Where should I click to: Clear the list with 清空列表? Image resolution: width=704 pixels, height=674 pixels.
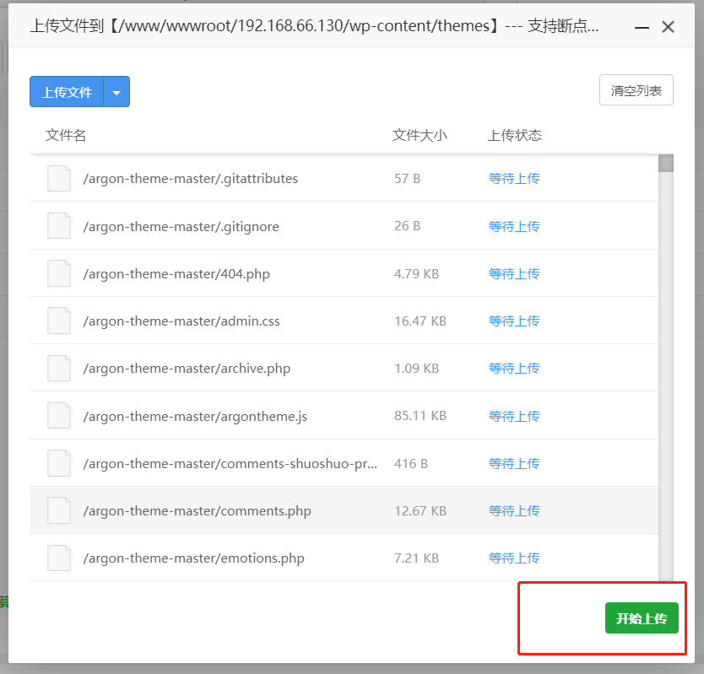636,91
